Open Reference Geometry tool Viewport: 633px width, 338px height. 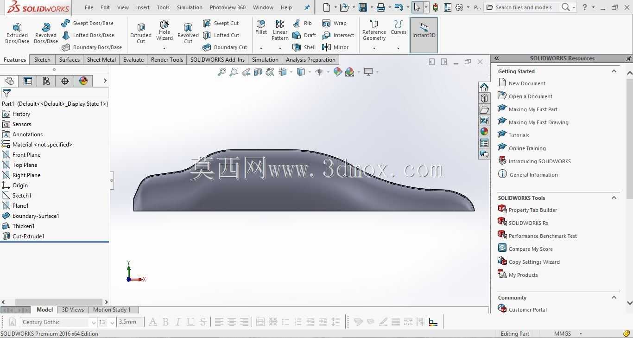[x=374, y=30]
